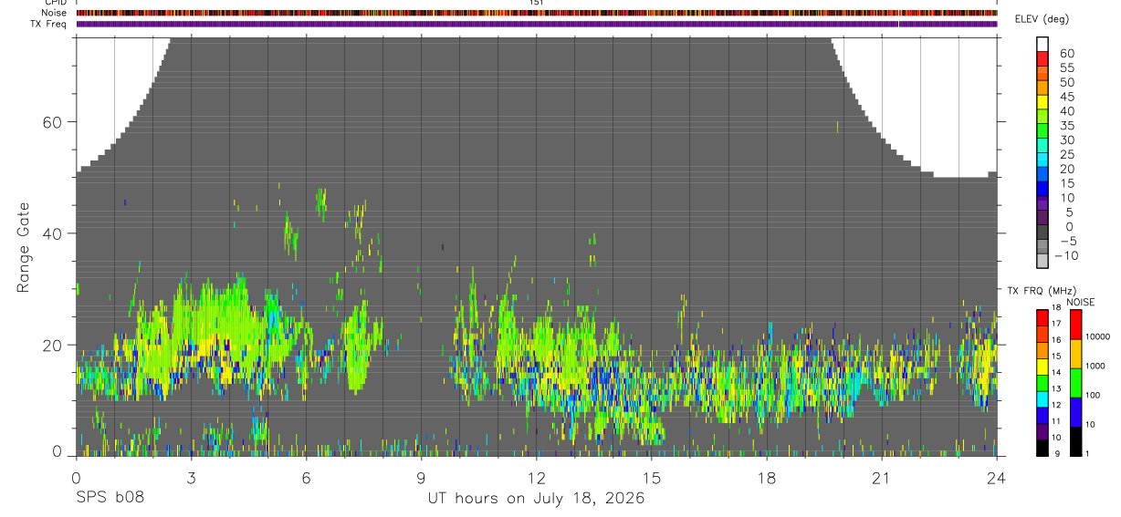Select the red 10000 noise level swatch

coord(1075,325)
